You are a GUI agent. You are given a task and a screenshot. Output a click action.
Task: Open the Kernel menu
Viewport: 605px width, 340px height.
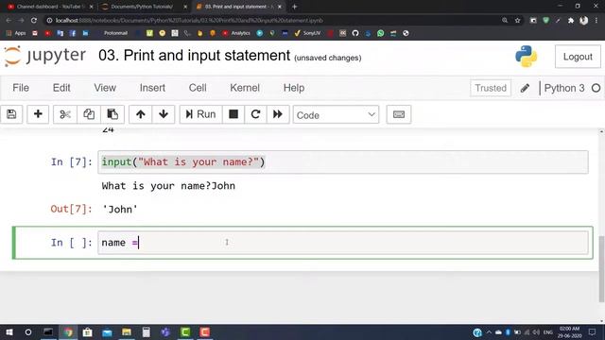(245, 88)
